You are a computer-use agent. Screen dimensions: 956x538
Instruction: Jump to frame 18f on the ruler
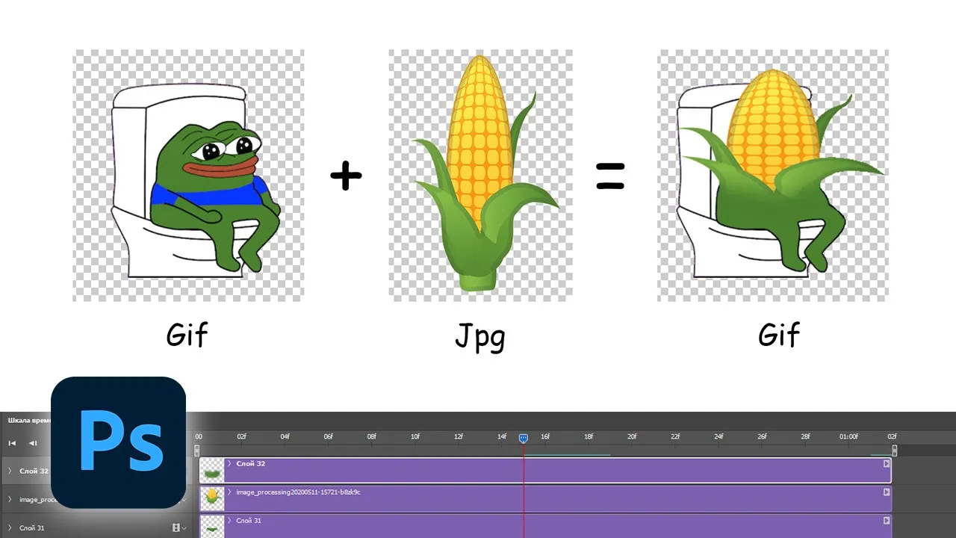(x=589, y=436)
